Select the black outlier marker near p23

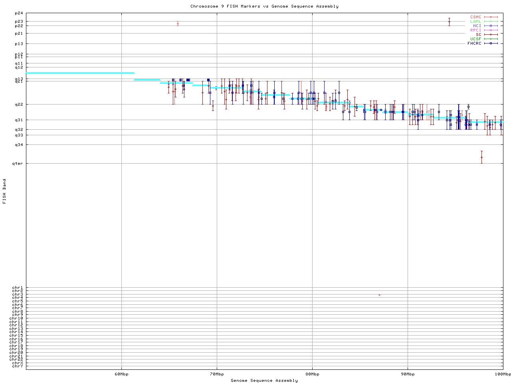click(449, 22)
